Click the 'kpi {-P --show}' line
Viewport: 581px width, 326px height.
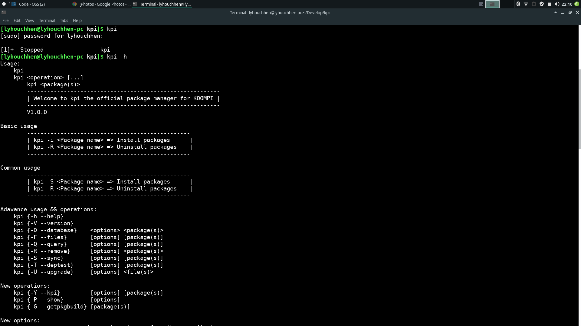(x=67, y=300)
